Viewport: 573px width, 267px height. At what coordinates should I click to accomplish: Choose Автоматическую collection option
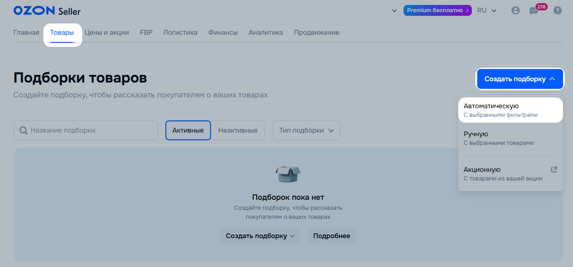(511, 110)
